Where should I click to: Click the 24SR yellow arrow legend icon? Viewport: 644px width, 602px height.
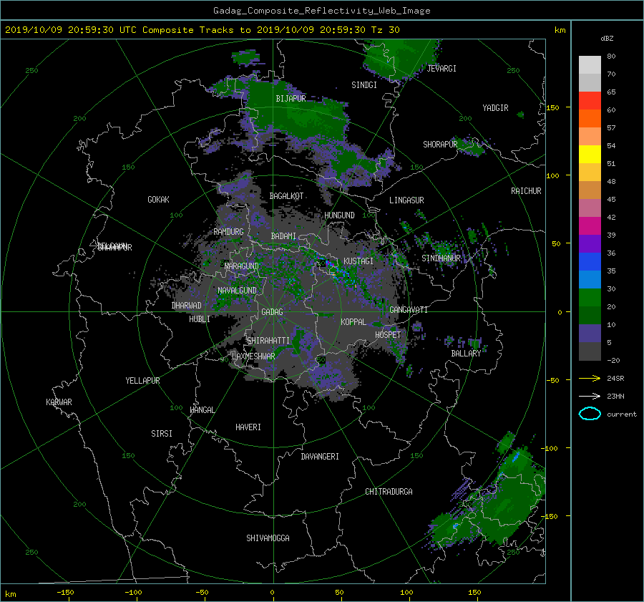pos(590,378)
